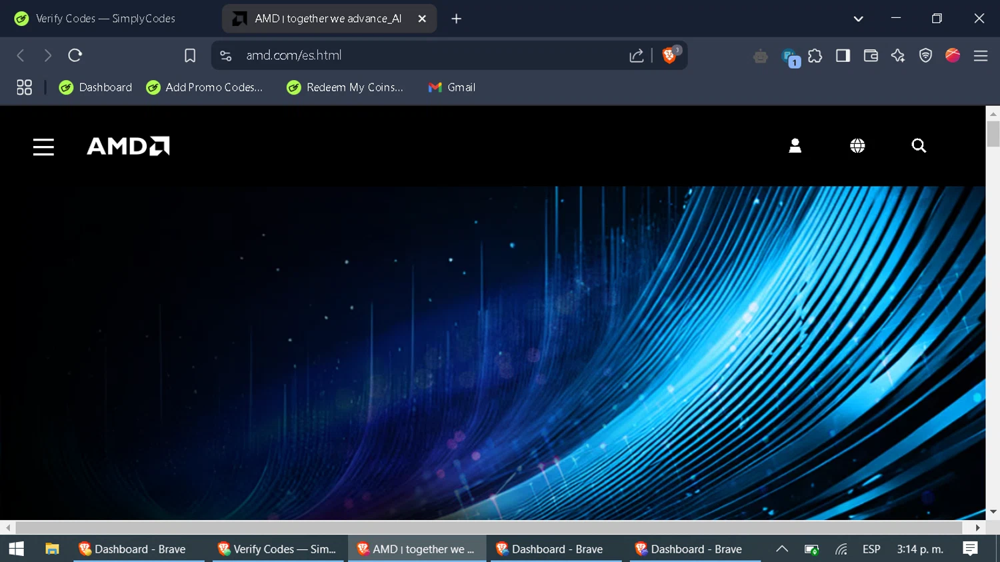The width and height of the screenshot is (1000, 562).
Task: Click the horizontal scrollbar right arrow
Action: [x=978, y=527]
